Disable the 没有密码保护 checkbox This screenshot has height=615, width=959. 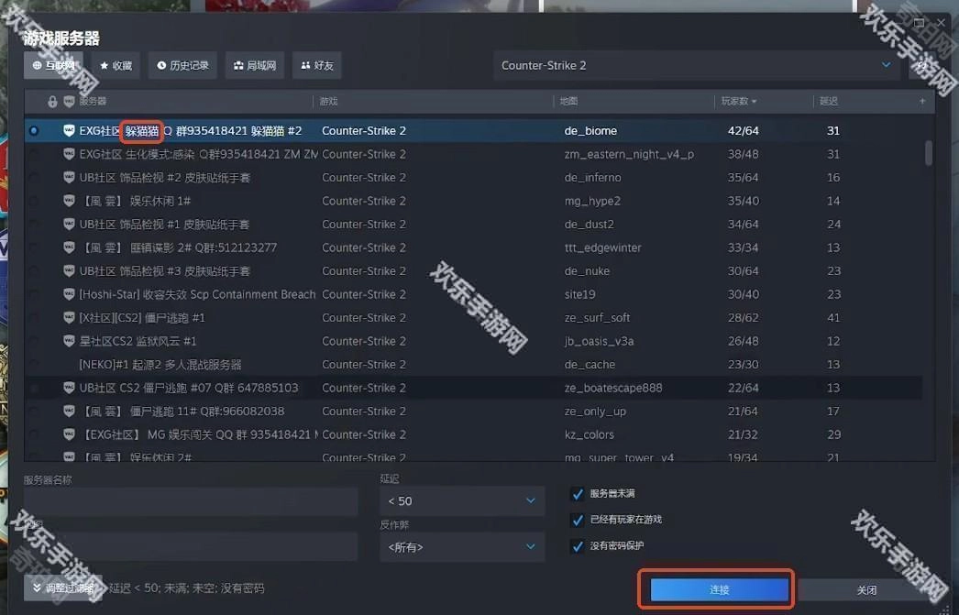(578, 546)
